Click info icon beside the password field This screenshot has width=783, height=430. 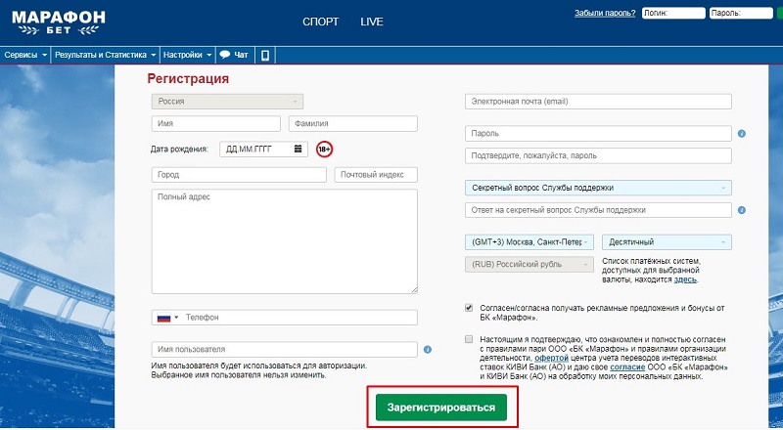[x=742, y=134]
